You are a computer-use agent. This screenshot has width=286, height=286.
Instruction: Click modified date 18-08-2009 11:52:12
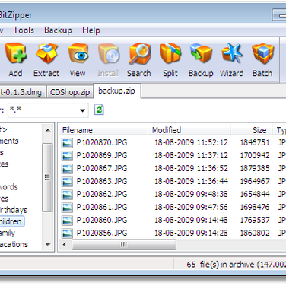191,142
